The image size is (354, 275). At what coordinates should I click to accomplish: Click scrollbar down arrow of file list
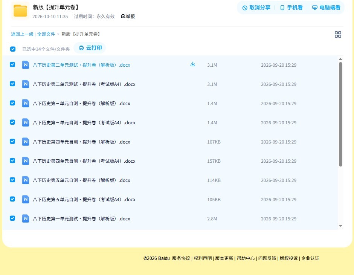tap(340, 226)
